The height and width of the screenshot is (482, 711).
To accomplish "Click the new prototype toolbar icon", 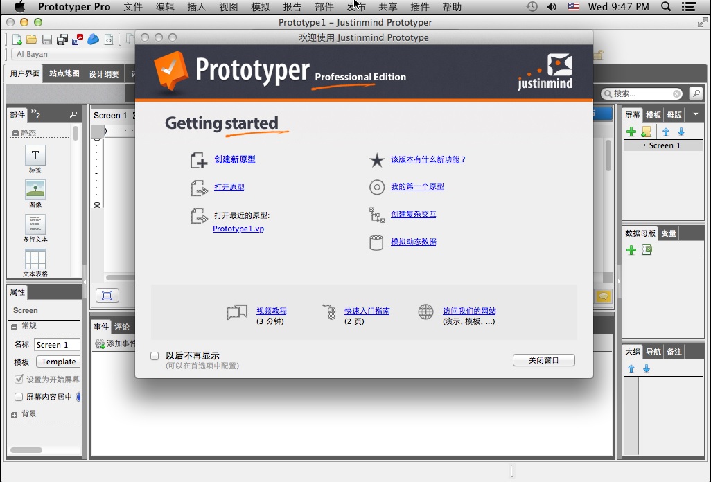I will (x=17, y=39).
